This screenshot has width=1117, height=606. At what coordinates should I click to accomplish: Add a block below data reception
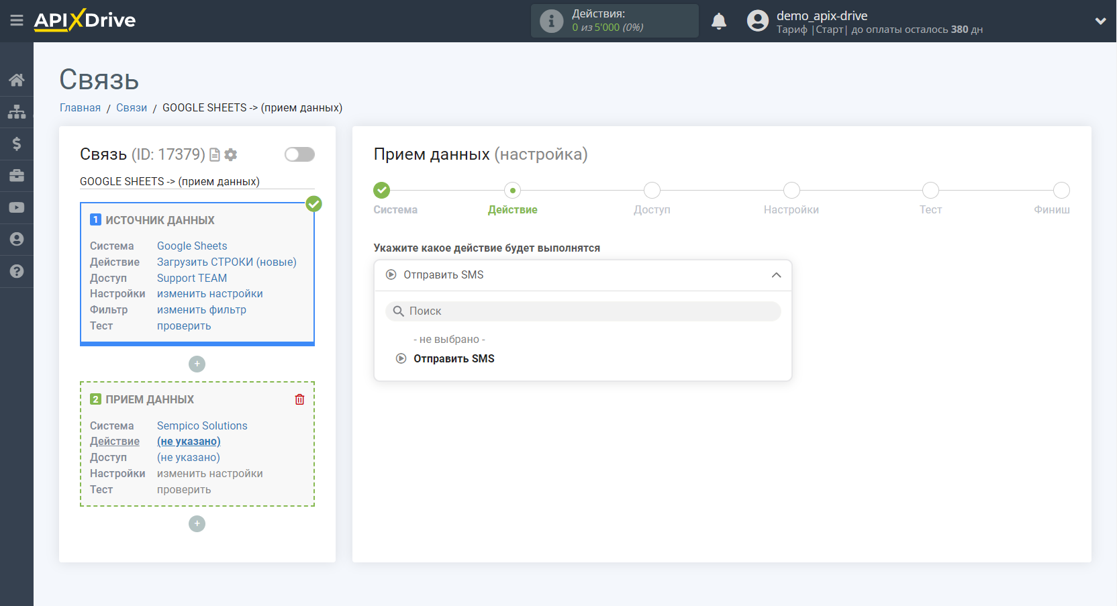pyautogui.click(x=197, y=523)
